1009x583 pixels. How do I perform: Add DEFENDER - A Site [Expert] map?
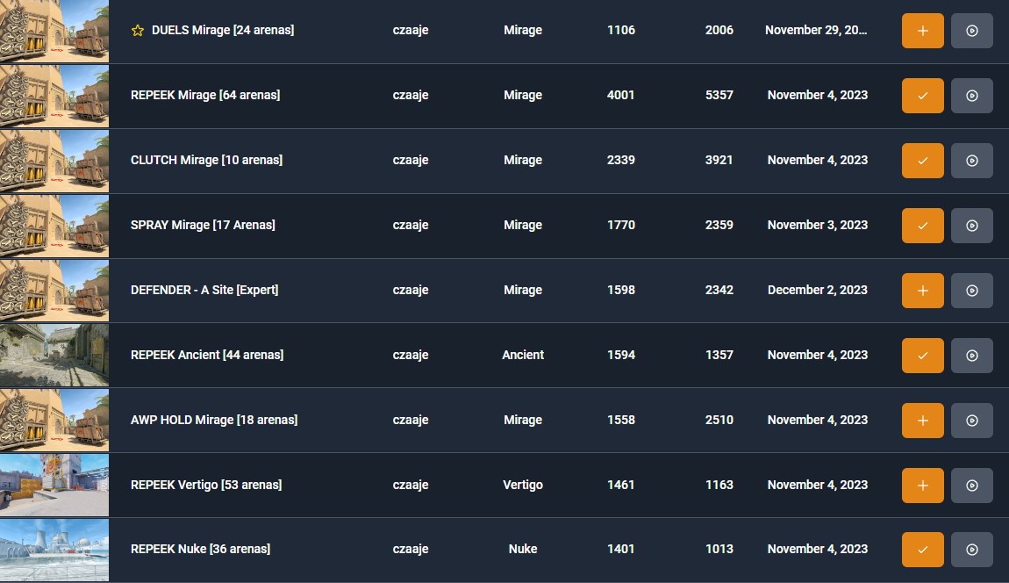pyautogui.click(x=922, y=291)
